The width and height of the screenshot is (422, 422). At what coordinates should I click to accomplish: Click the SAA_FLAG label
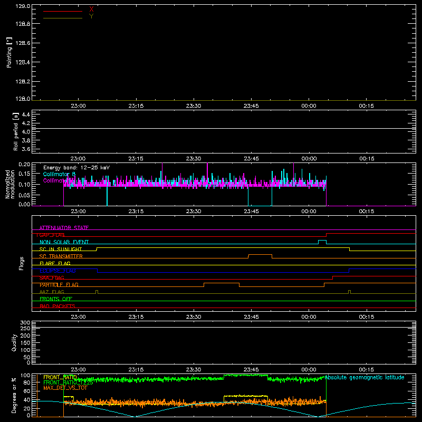[x=52, y=277]
